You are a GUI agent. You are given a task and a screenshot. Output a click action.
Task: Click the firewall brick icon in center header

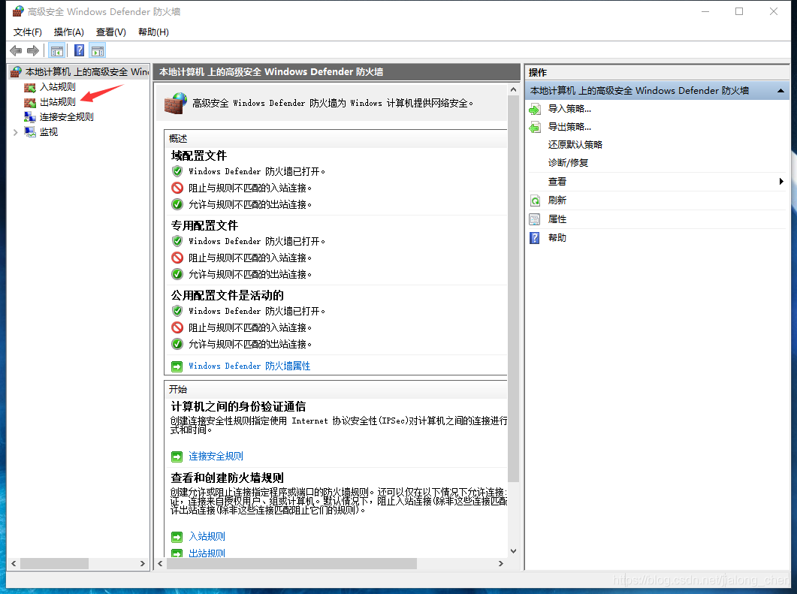[x=175, y=103]
